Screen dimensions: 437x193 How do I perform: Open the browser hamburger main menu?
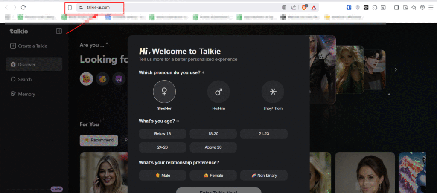[x=431, y=8]
